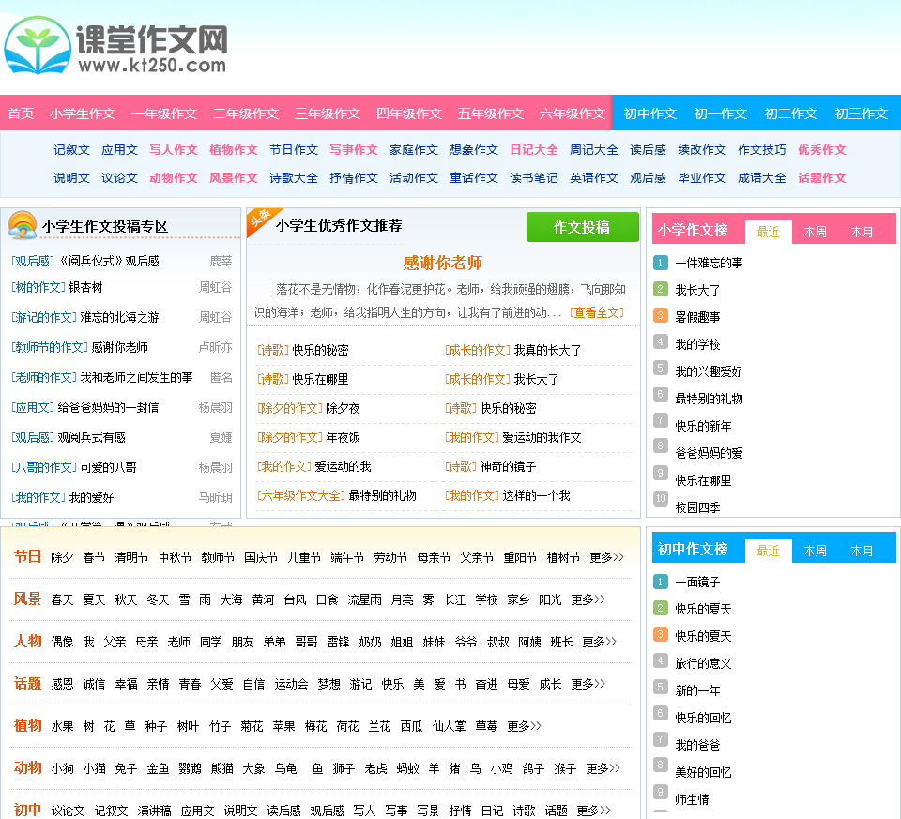Viewport: 901px width, 819px height.
Task: Open 运动会 in the 话题 row
Action: tap(291, 684)
